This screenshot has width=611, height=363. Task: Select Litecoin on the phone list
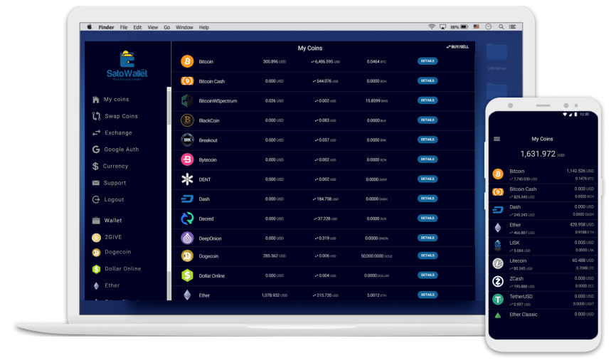click(517, 261)
